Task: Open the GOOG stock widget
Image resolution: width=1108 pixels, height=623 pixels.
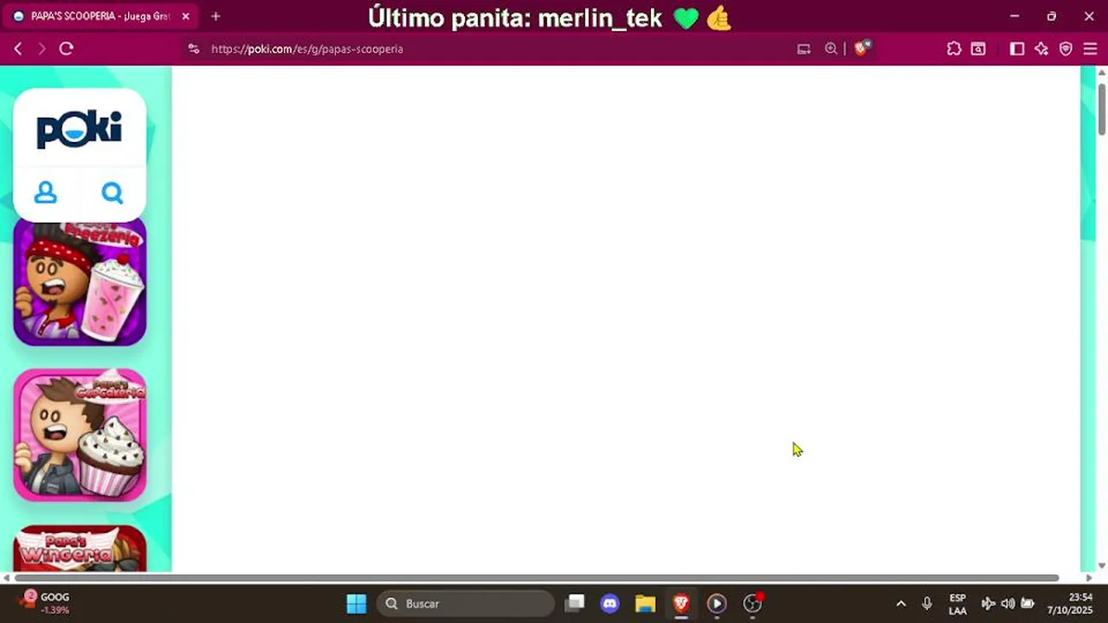Action: tap(46, 603)
